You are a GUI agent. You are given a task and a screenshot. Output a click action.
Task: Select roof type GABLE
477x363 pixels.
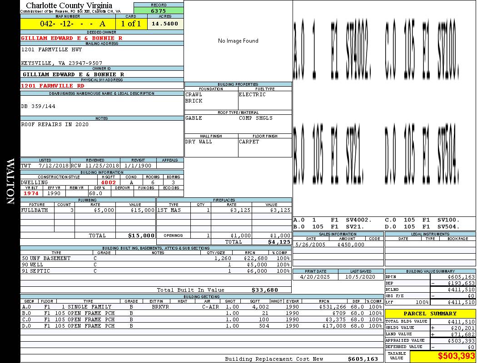pyautogui.click(x=194, y=118)
